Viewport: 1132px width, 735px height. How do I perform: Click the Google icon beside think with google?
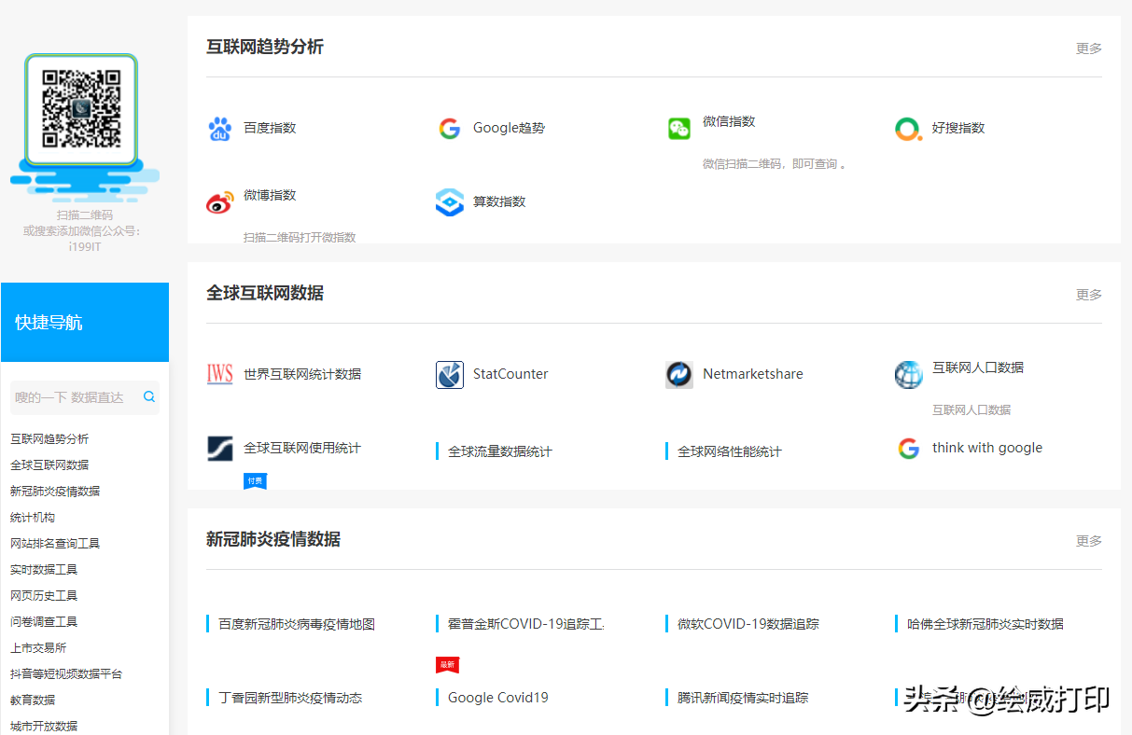coord(908,449)
